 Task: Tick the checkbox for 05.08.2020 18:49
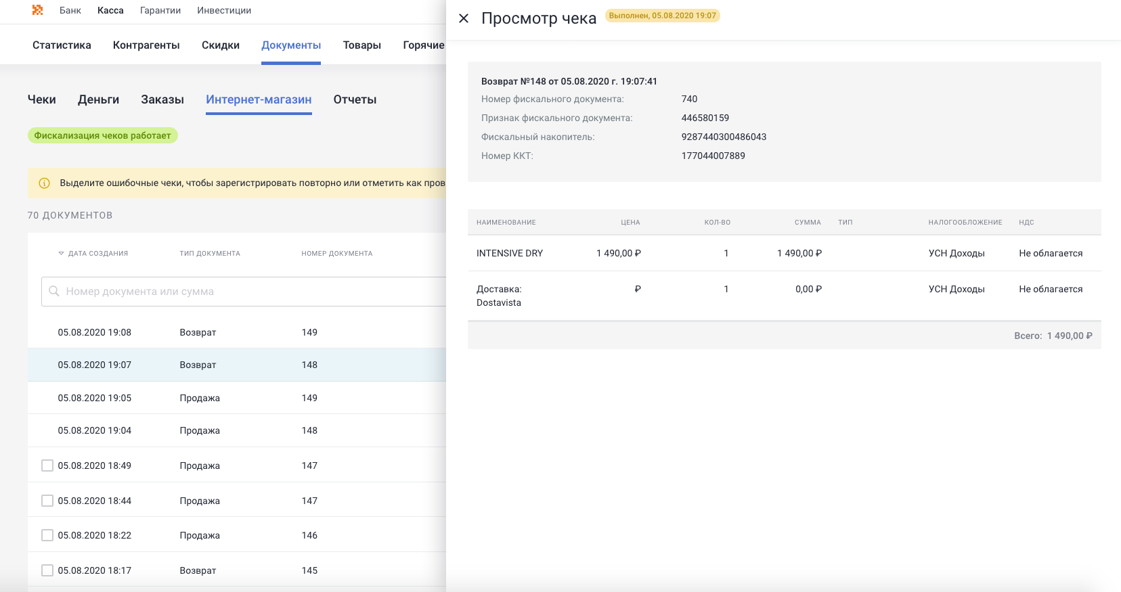pos(47,465)
